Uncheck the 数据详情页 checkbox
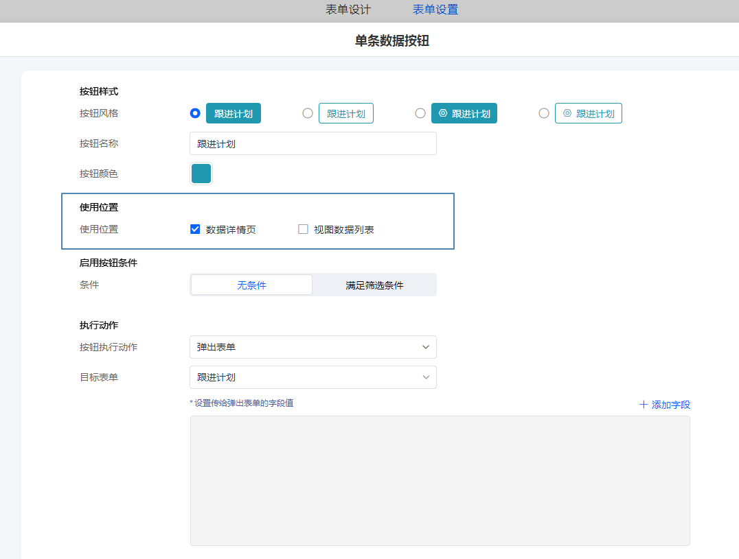The image size is (739, 559). tap(195, 229)
